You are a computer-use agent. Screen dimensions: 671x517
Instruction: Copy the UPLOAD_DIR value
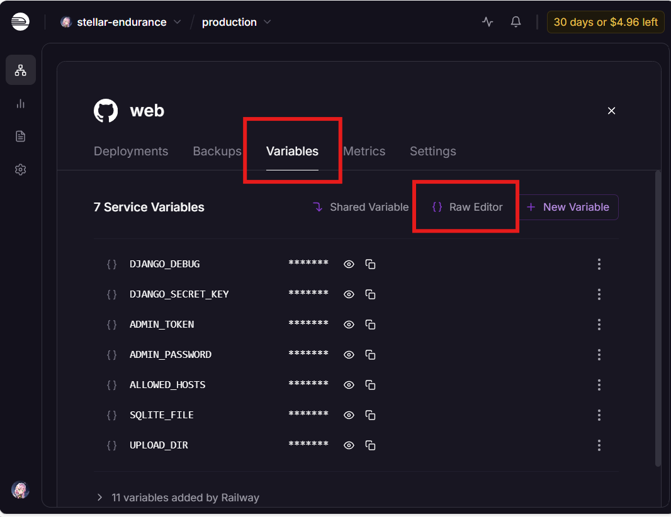click(x=370, y=445)
